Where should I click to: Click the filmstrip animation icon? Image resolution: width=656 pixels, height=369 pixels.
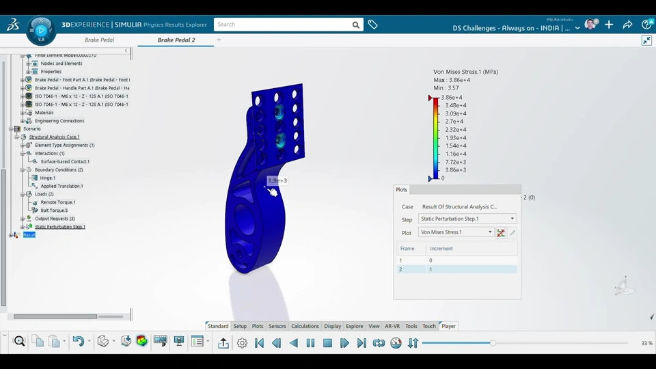(x=160, y=341)
